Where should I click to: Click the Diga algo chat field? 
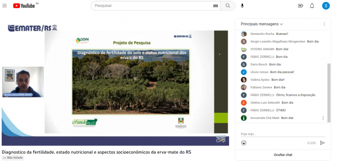point(283,134)
